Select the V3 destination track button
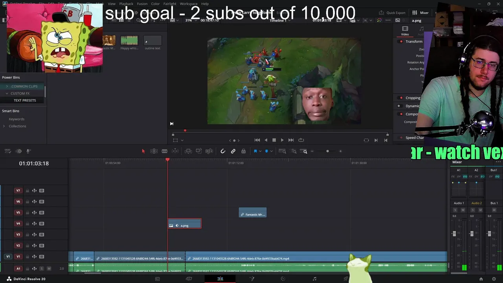The height and width of the screenshot is (283, 503). point(18,235)
